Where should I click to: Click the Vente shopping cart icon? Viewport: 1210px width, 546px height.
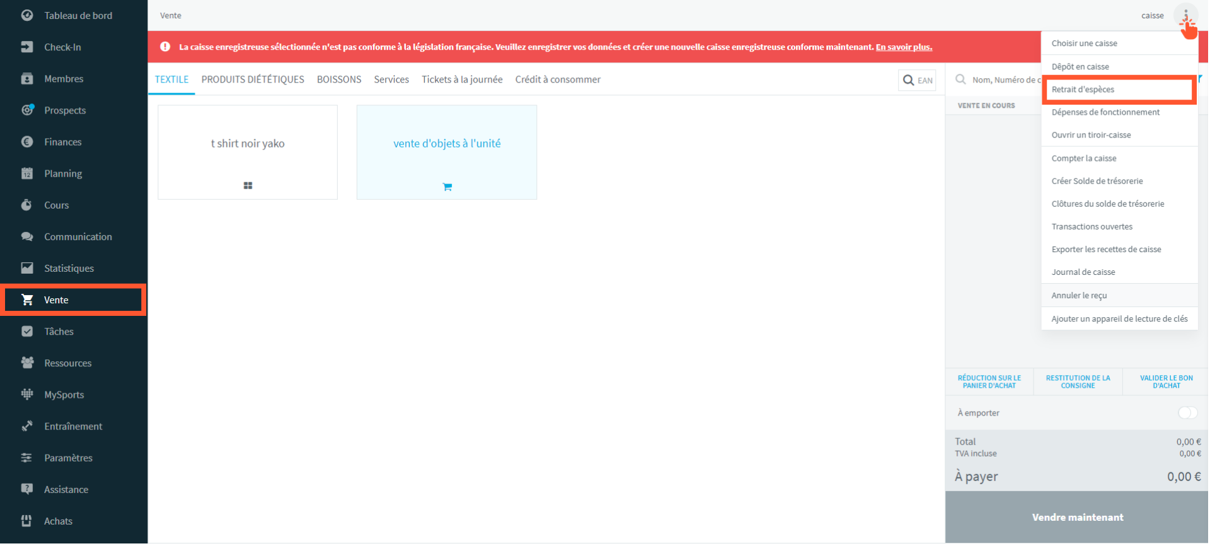[x=27, y=299]
